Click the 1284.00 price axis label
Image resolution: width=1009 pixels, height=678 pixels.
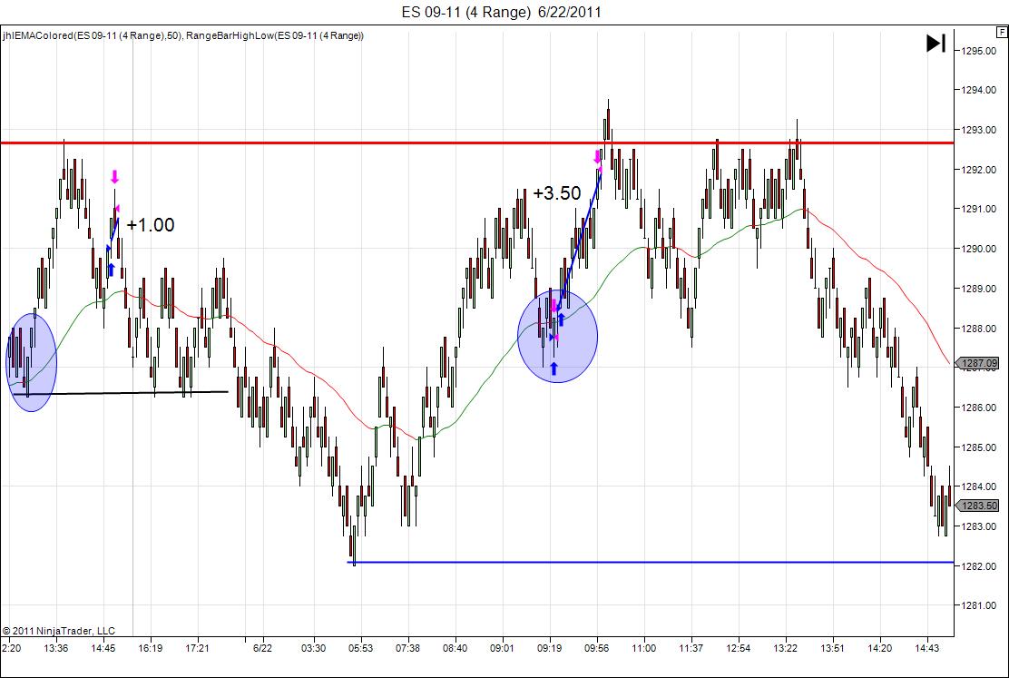[979, 486]
